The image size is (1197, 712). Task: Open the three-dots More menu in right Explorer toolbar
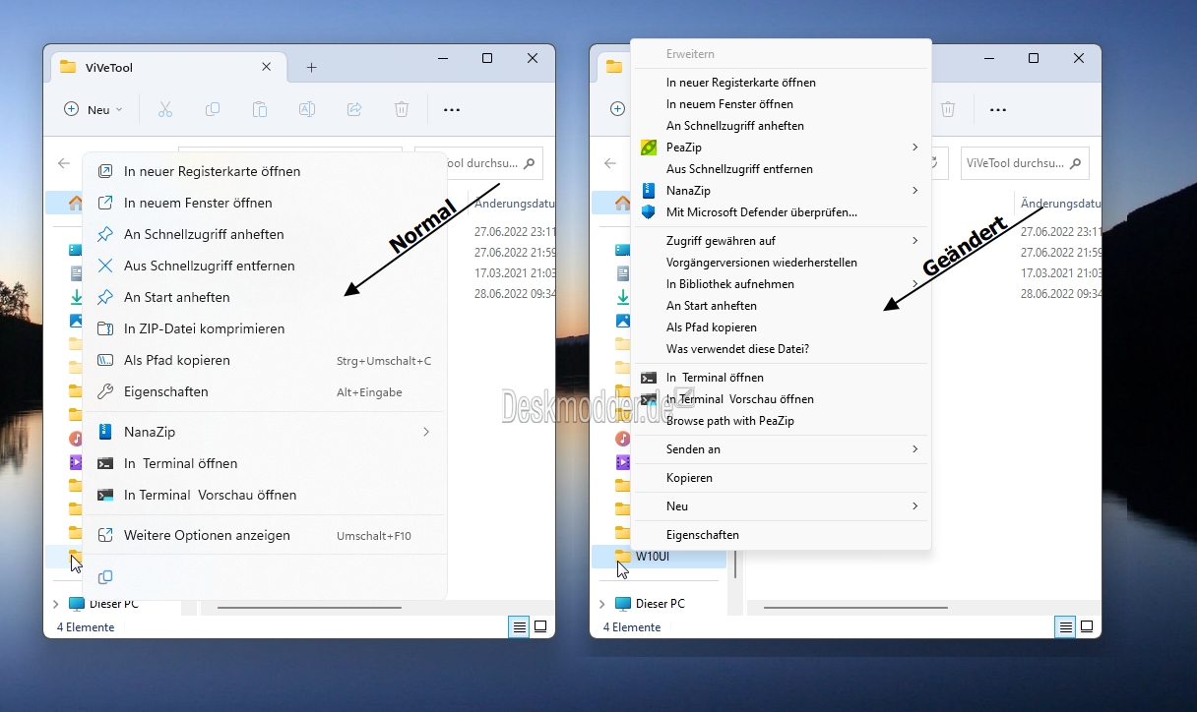coord(998,110)
